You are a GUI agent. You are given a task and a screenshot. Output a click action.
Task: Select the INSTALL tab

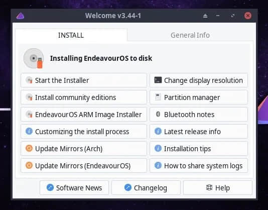click(x=71, y=35)
